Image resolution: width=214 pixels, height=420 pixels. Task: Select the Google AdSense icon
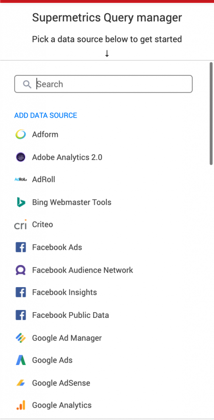click(20, 383)
